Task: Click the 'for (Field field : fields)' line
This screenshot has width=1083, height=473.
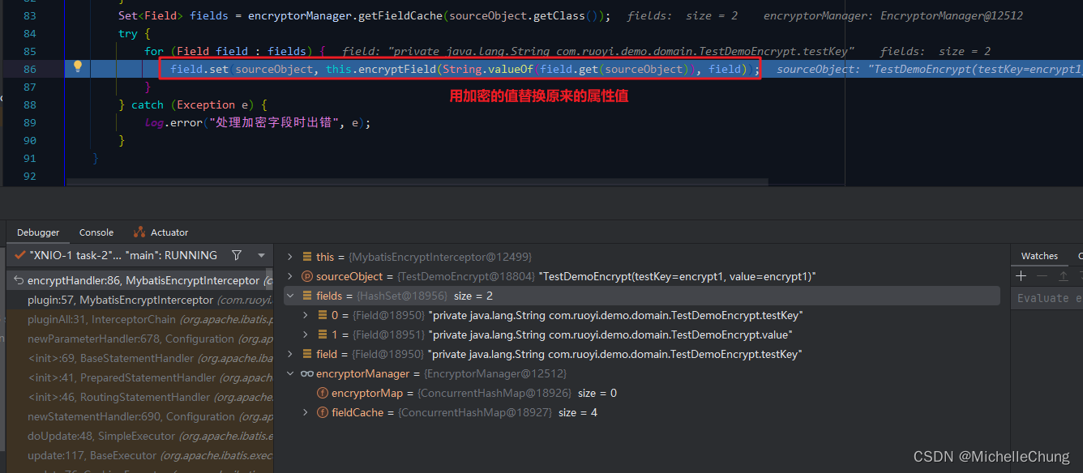Action: [235, 52]
